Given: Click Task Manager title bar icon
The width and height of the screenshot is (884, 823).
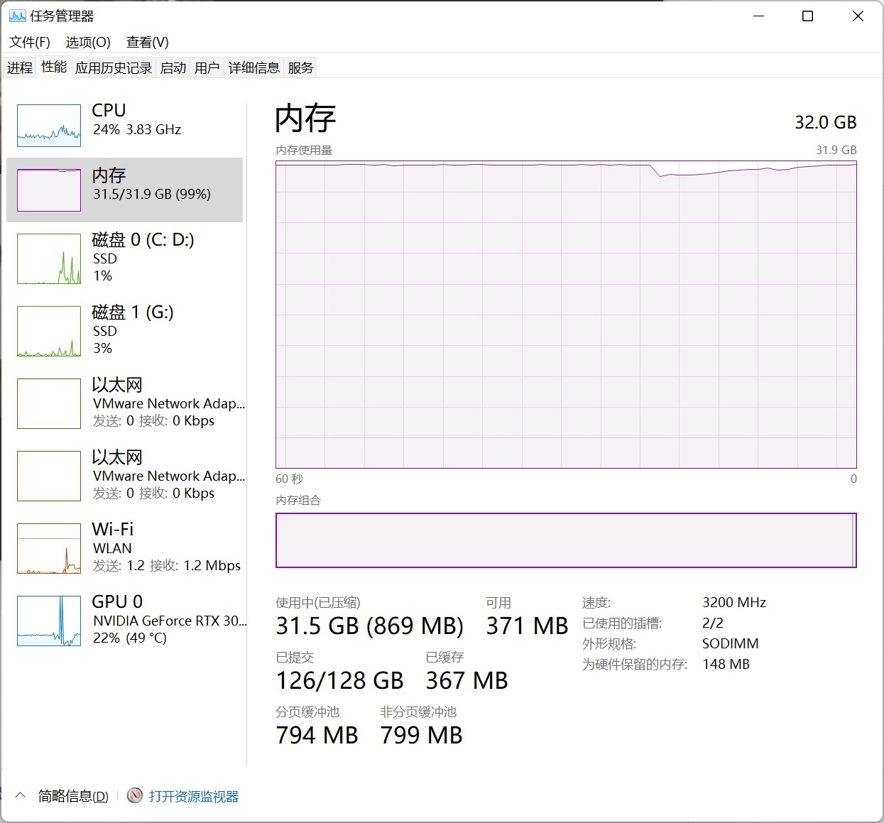Looking at the screenshot, I should [x=17, y=16].
